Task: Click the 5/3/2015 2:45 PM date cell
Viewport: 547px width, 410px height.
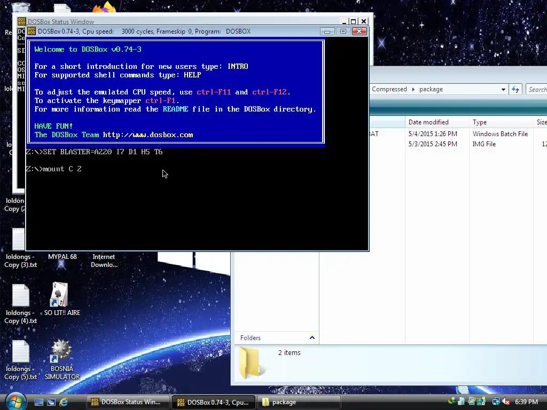Action: pos(433,144)
